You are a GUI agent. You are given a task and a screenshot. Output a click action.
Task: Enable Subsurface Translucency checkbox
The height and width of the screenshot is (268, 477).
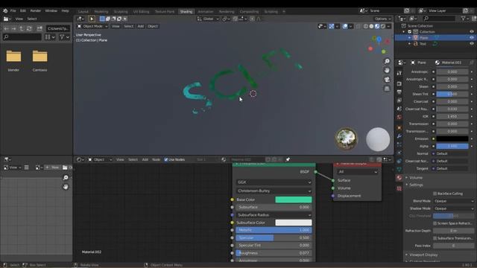[435, 238]
